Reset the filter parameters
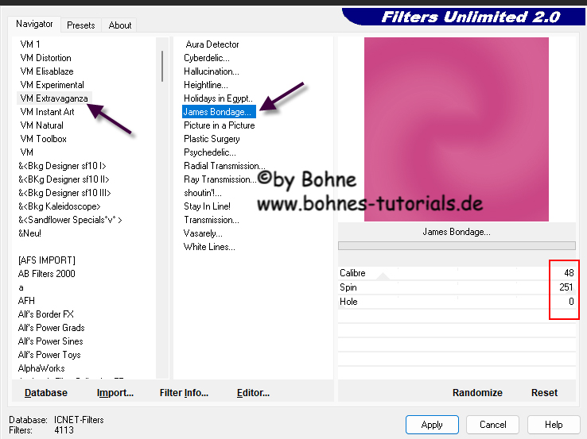The image size is (587, 439). point(544,393)
